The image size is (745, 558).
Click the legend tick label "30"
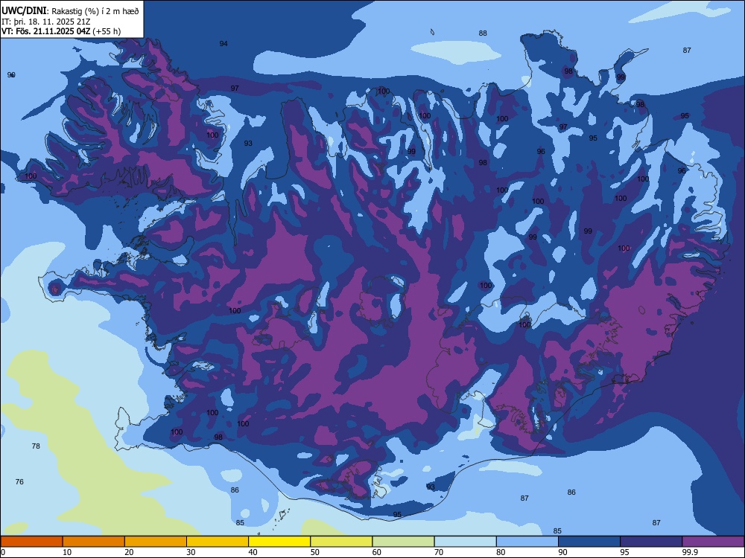click(x=191, y=552)
